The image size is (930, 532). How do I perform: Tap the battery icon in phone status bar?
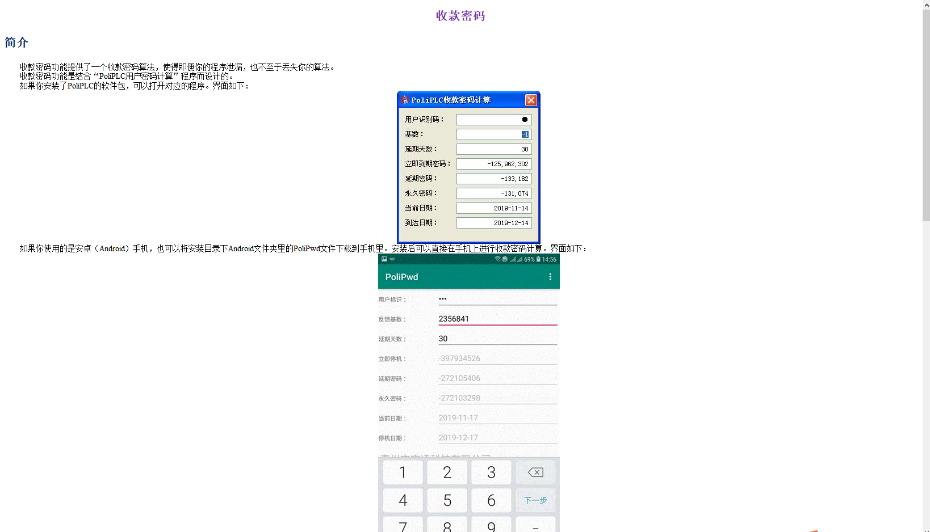pyautogui.click(x=538, y=259)
